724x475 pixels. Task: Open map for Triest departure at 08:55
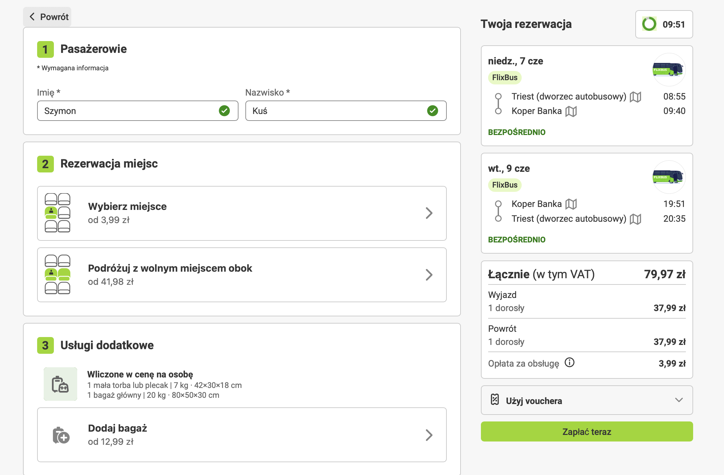[x=635, y=97]
